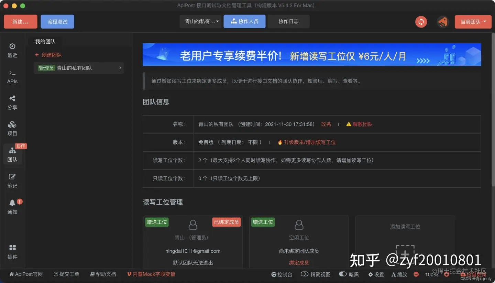Click the 管理员 tag in team list
This screenshot has height=283, width=495.
pos(46,68)
